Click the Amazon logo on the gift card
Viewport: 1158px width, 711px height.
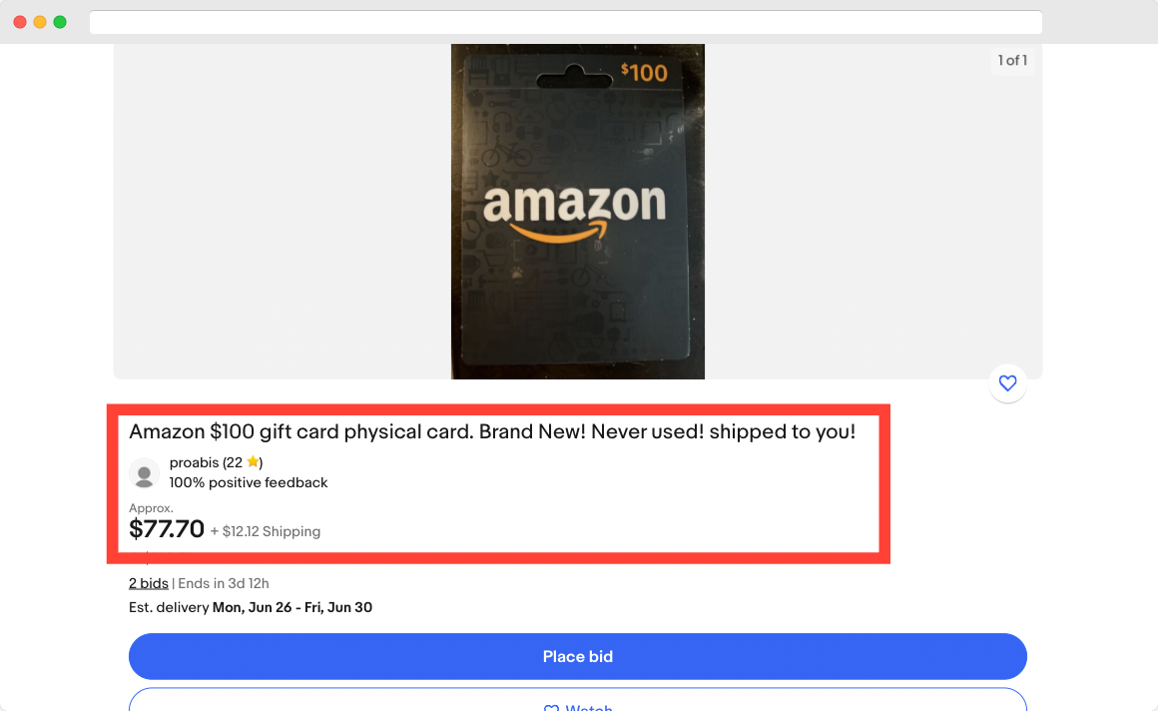pyautogui.click(x=577, y=205)
